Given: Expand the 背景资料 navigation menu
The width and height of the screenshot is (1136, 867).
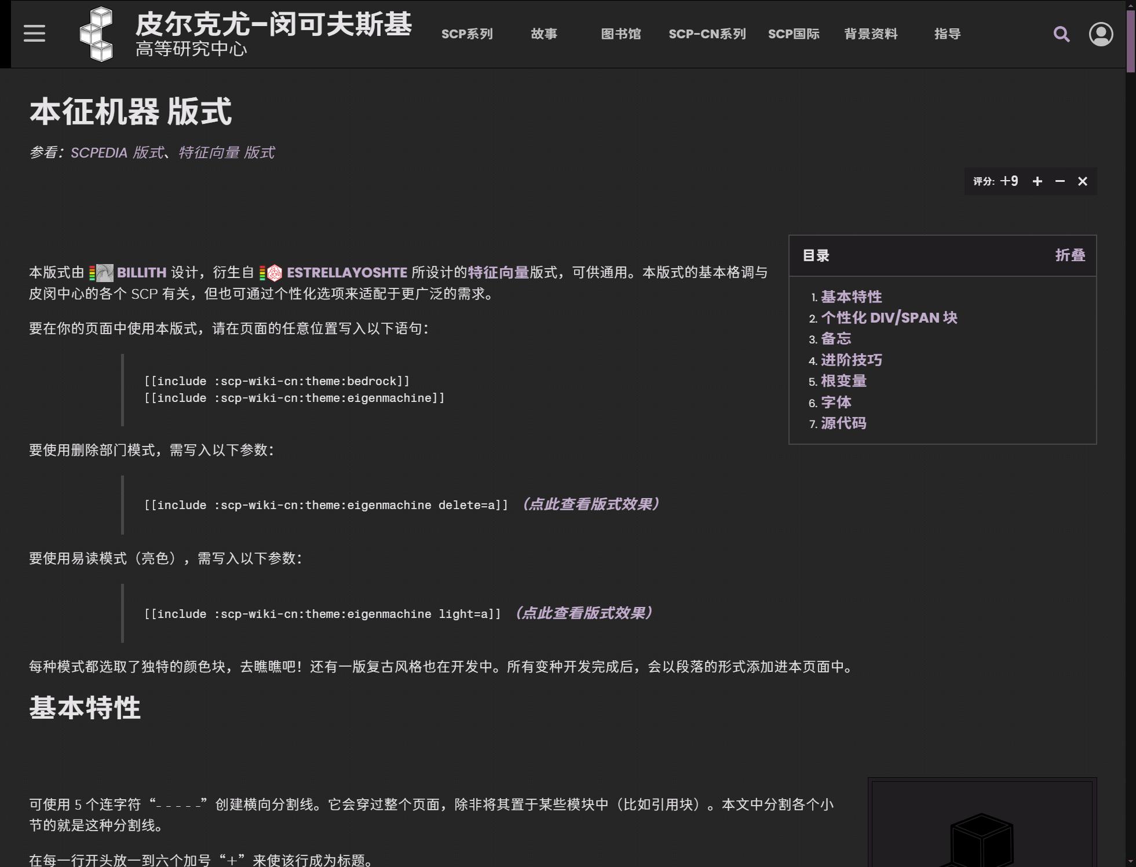Looking at the screenshot, I should pyautogui.click(x=871, y=34).
